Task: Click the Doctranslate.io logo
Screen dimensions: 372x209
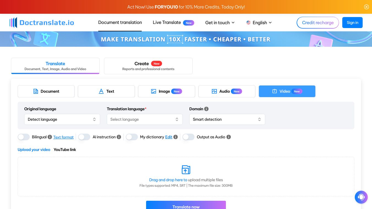Action: click(42, 23)
